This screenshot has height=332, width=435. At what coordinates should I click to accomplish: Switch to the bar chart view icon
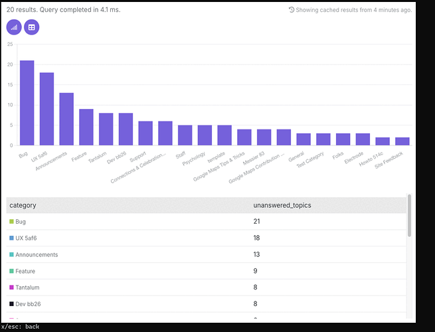pos(14,27)
